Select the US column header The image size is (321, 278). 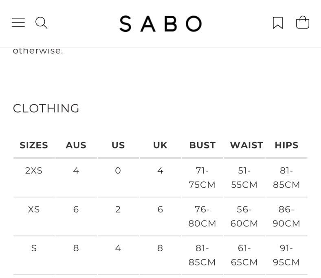pyautogui.click(x=118, y=145)
